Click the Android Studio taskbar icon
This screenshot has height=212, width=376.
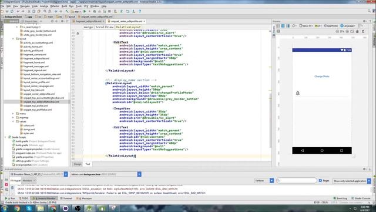pyautogui.click(x=89, y=208)
